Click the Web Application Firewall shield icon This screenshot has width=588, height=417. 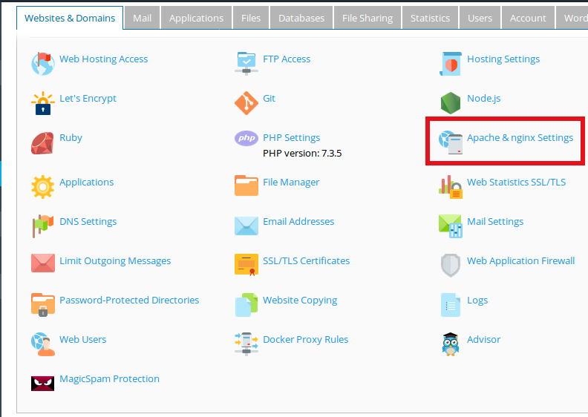pyautogui.click(x=451, y=266)
